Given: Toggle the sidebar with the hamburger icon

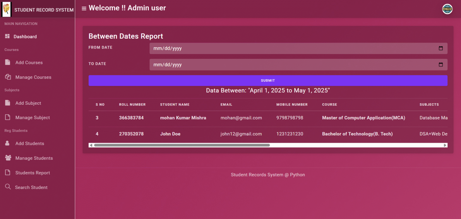Looking at the screenshot, I should [83, 8].
